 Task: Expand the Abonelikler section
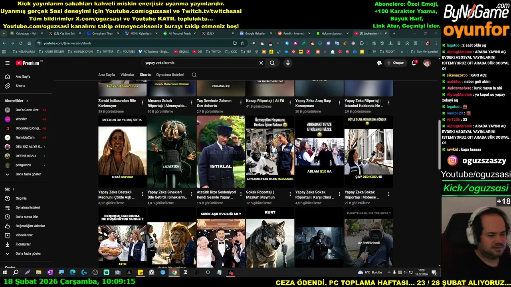[x=16, y=101]
